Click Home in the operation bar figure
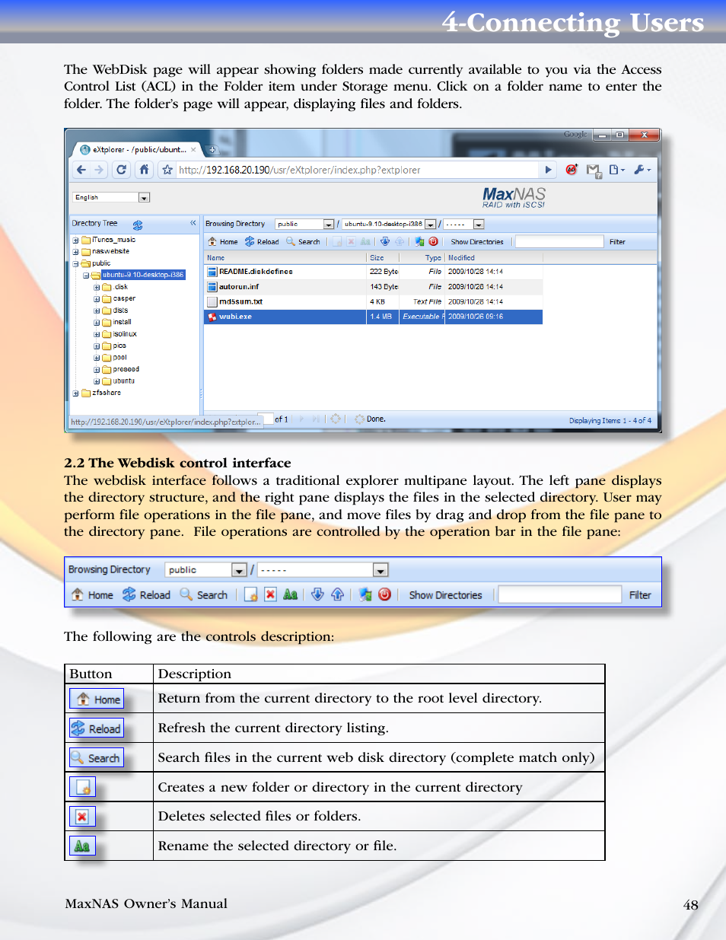Screen dimensions: 726x940 click(x=92, y=594)
